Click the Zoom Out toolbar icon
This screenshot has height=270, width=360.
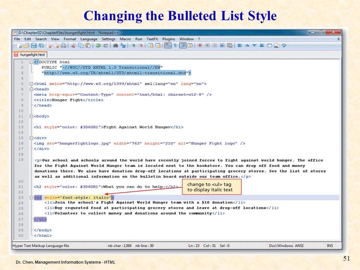click(141, 46)
